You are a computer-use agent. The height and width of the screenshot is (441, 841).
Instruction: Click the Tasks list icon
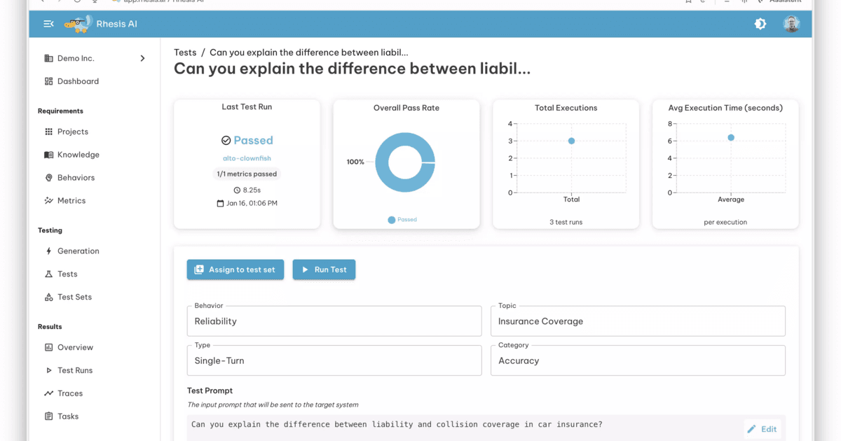(x=48, y=416)
